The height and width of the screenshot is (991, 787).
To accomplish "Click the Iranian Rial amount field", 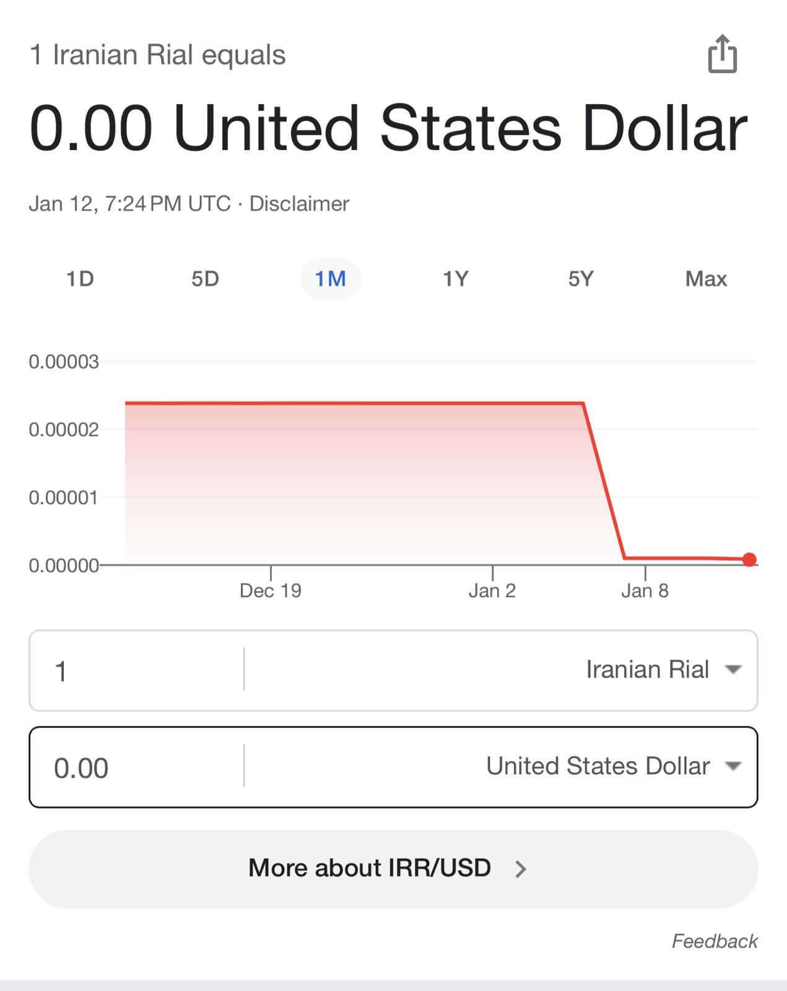I will point(136,671).
